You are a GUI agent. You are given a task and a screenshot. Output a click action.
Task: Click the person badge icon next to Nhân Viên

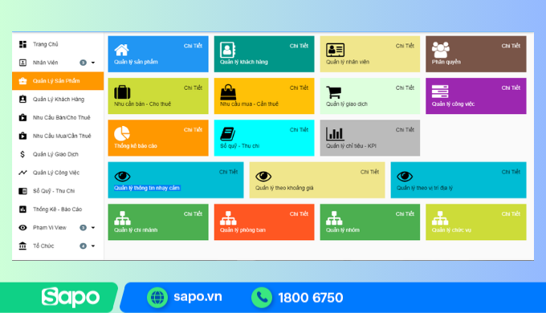pos(22,63)
